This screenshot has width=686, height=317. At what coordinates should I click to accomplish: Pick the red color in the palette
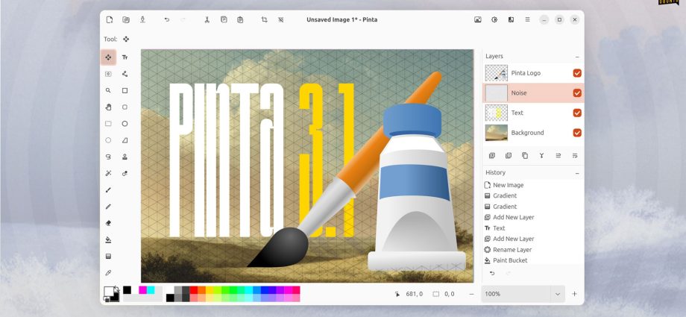(193, 290)
